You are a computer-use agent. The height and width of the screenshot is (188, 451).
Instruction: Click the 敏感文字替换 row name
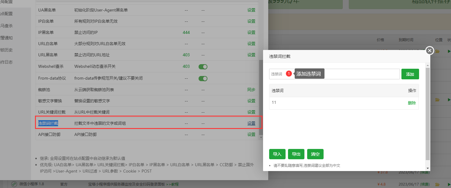[x=50, y=101]
